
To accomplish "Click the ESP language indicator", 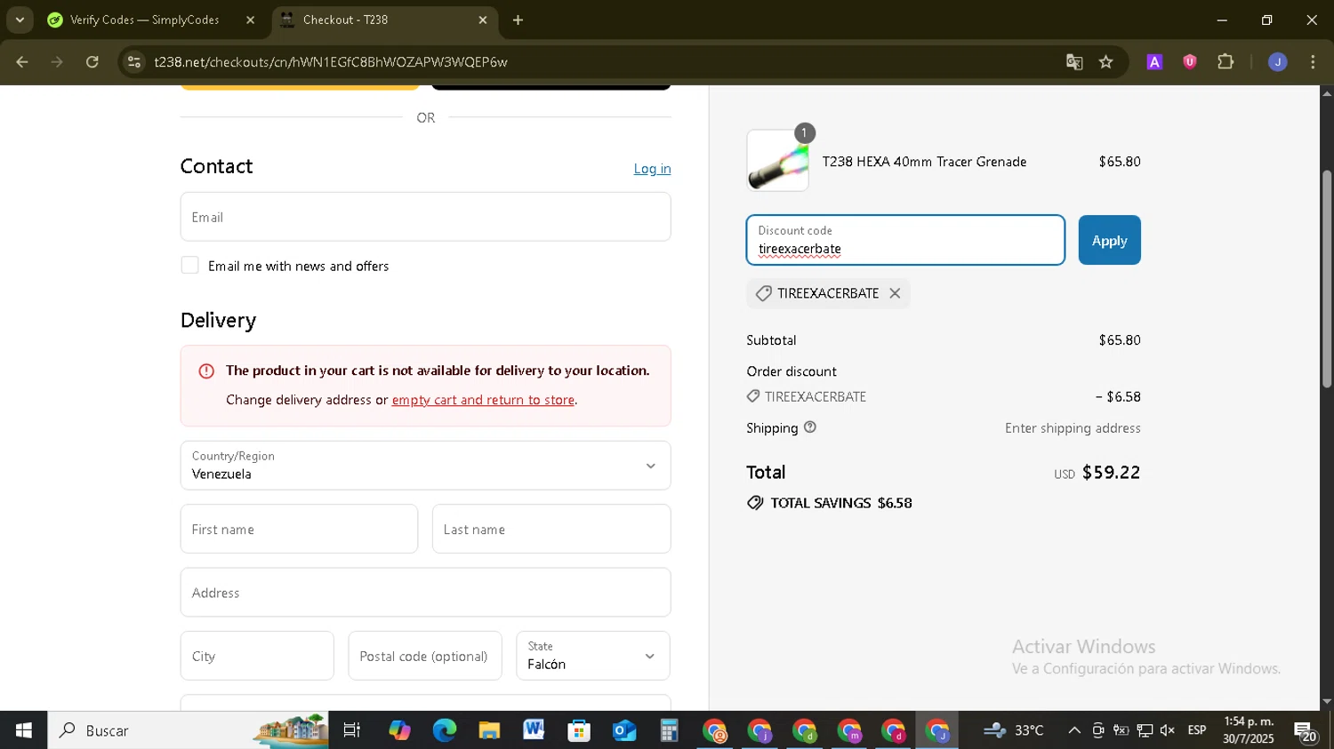I will pos(1197,730).
